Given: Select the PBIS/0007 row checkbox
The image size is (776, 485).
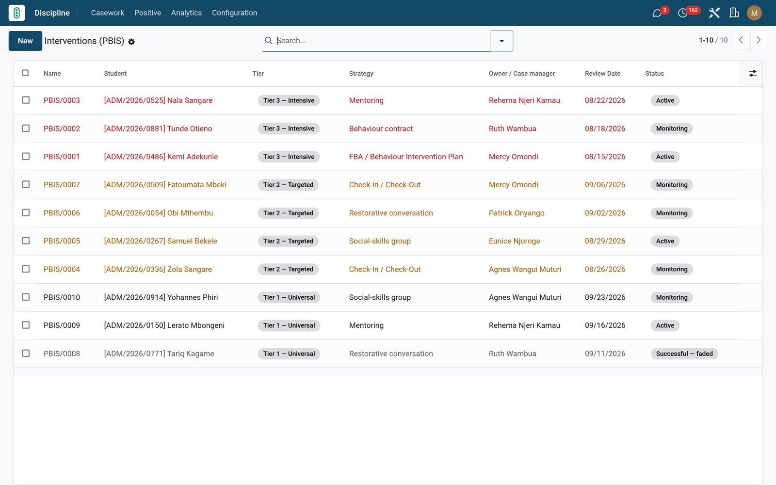Looking at the screenshot, I should click(x=26, y=184).
